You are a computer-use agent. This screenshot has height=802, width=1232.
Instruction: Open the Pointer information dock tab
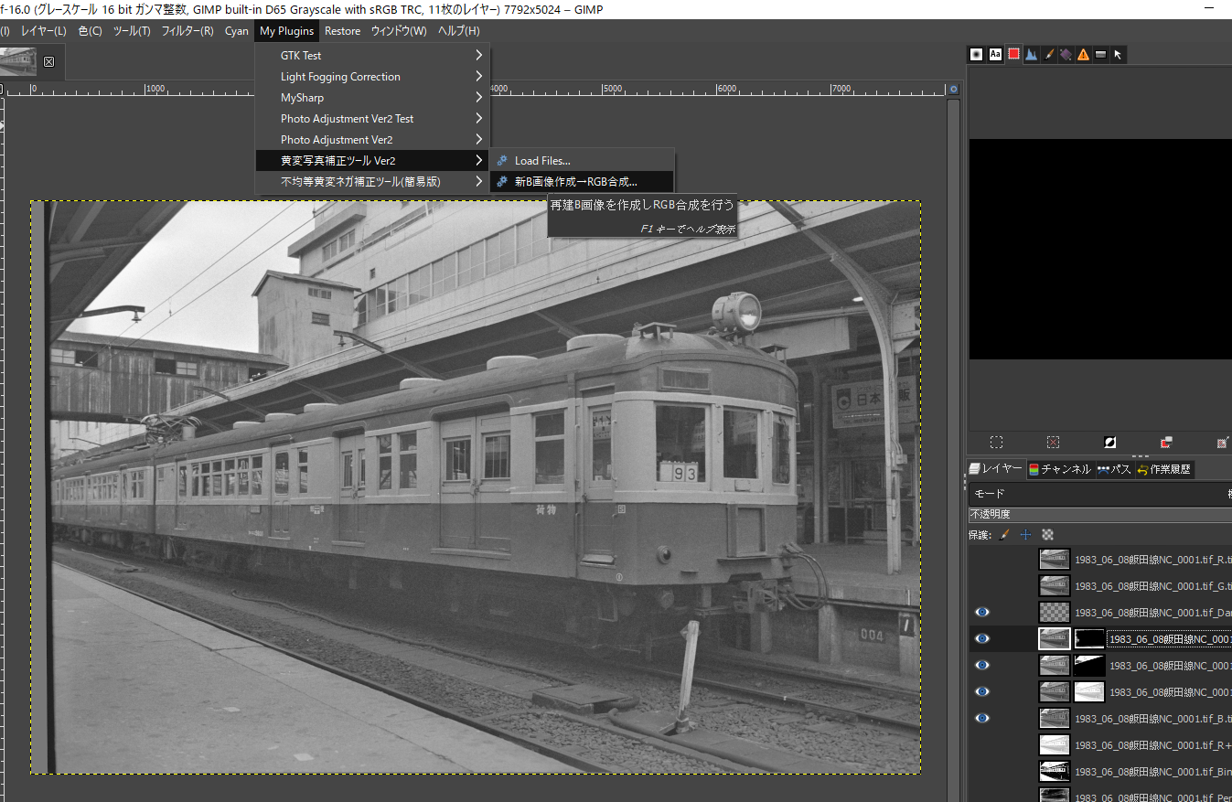tap(1118, 54)
